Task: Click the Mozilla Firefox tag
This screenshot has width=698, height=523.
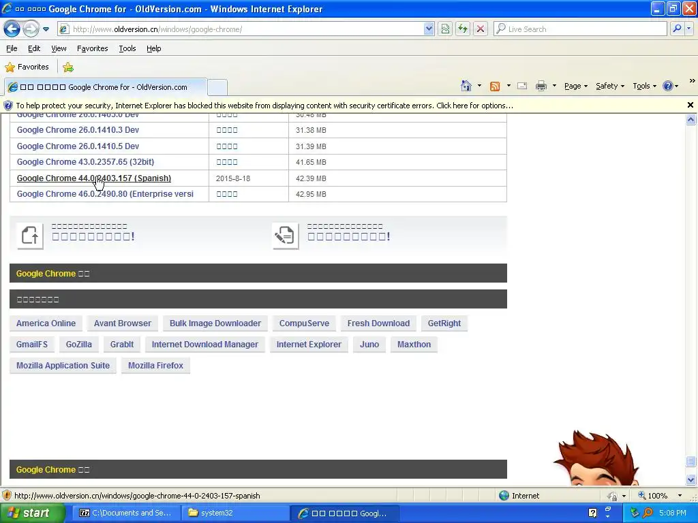Action: tap(155, 366)
